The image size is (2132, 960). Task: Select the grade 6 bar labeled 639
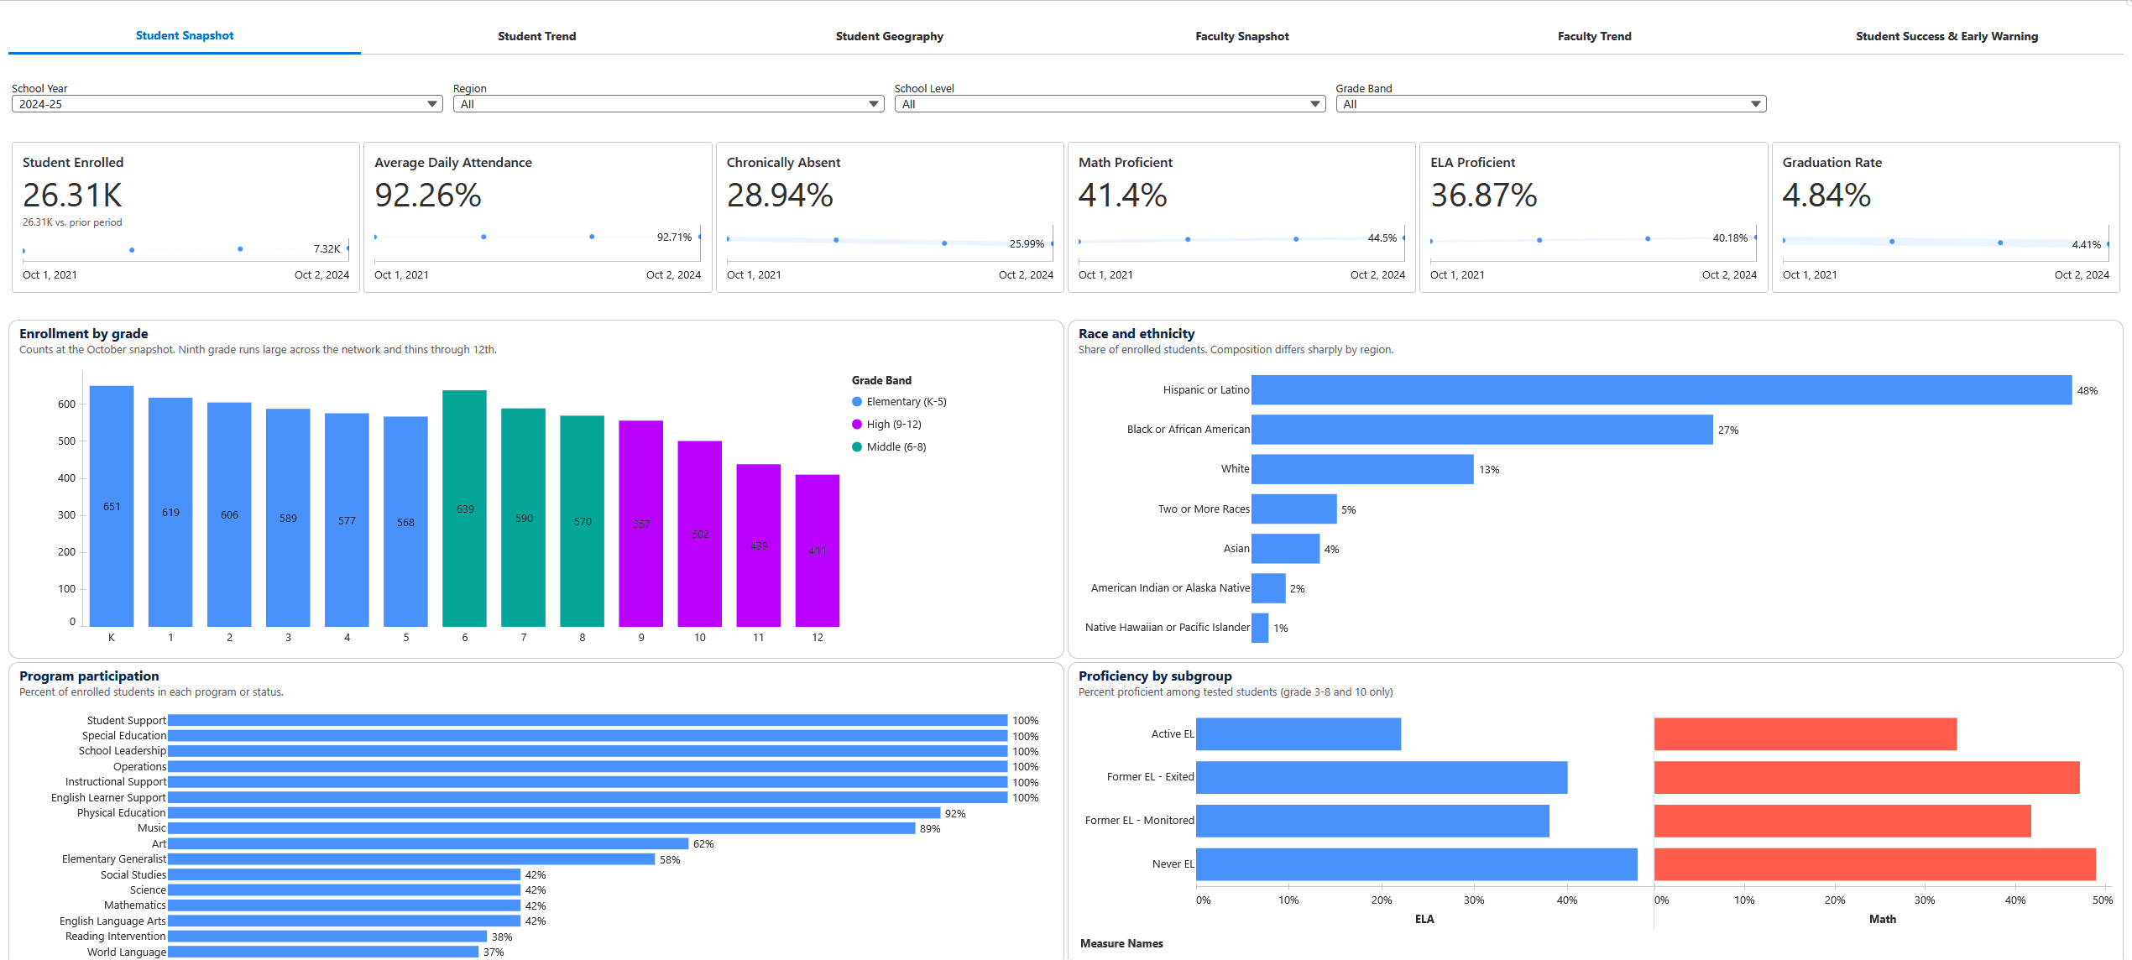[x=465, y=509]
